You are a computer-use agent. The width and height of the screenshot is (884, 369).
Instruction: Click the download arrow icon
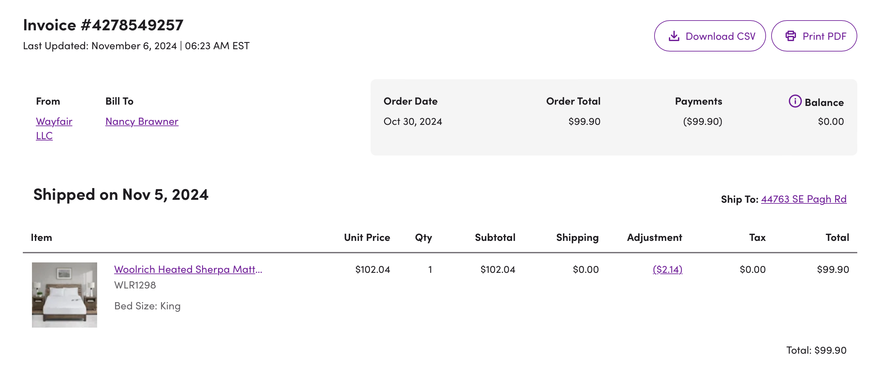674,36
